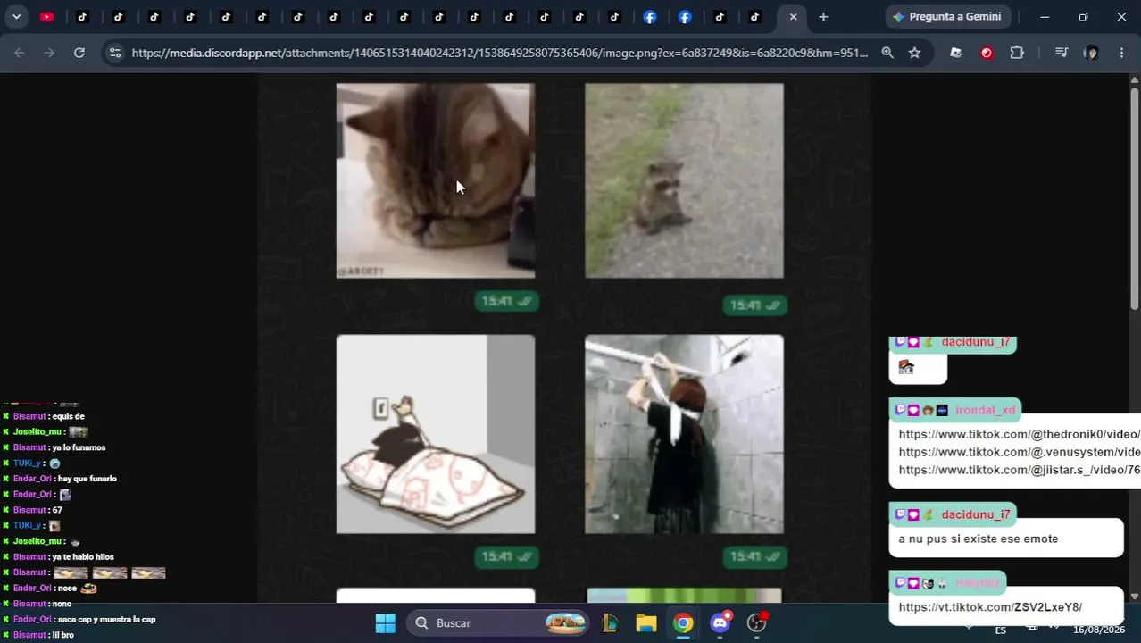
Task: Click chat line 'hay que funarlo'
Action: [60, 479]
